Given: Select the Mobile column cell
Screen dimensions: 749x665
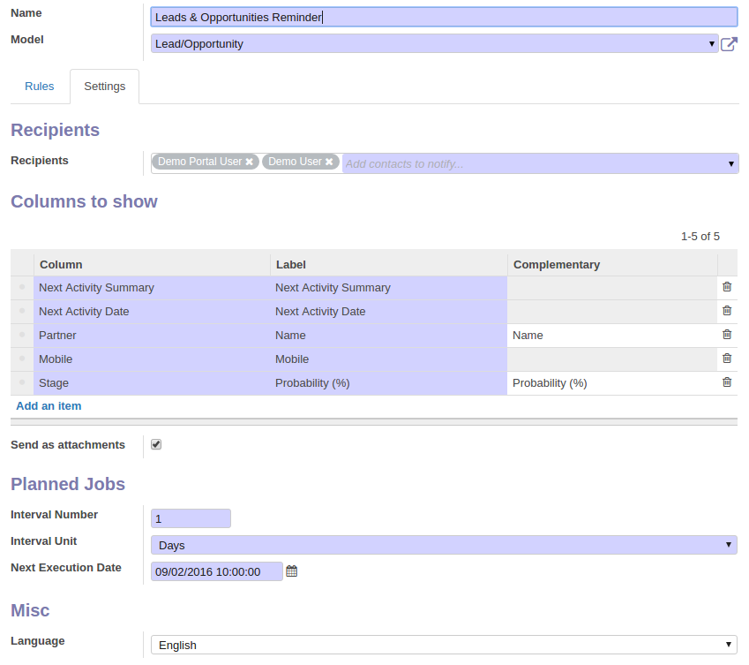Looking at the screenshot, I should point(152,359).
